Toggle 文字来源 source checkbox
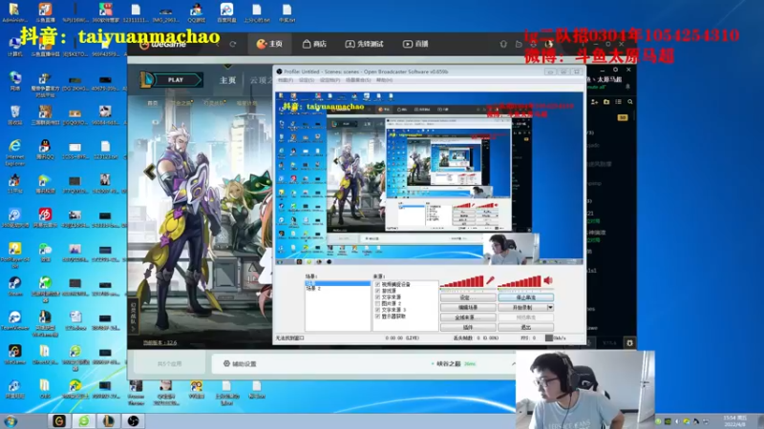This screenshot has width=764, height=429. pos(377,296)
